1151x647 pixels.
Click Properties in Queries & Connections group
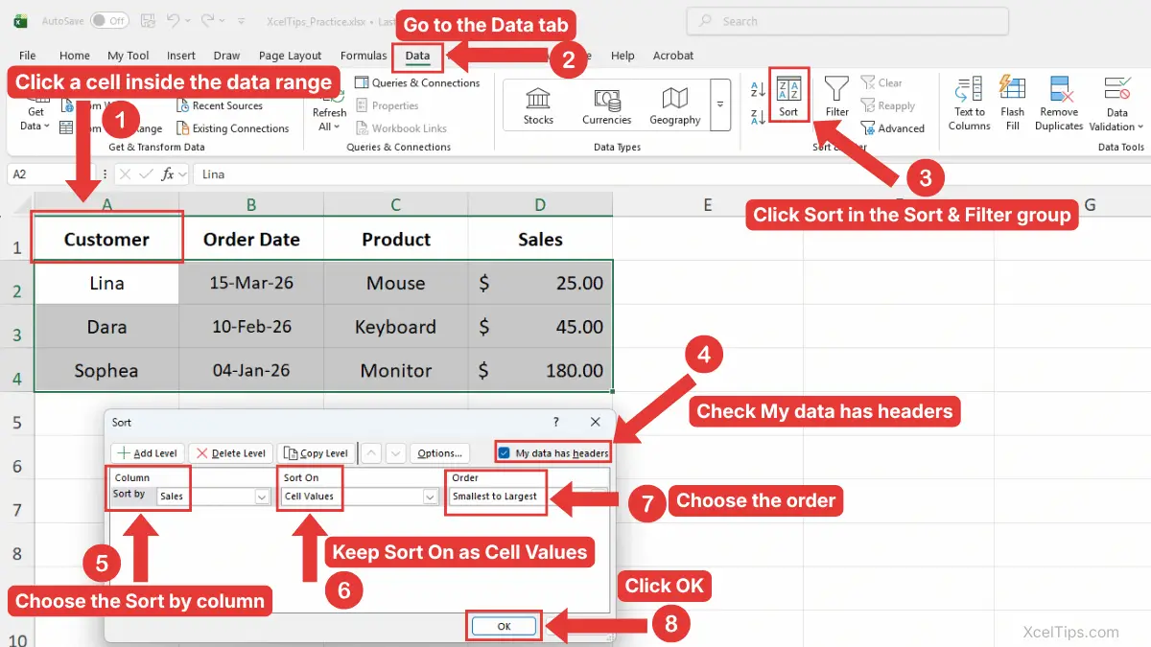[x=387, y=105]
